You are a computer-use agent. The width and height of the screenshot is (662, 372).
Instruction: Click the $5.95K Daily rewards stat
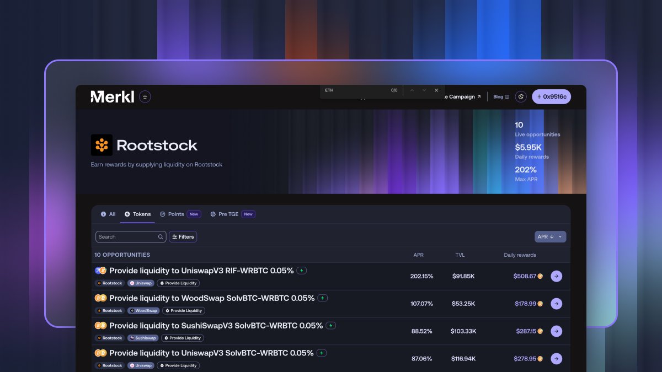(x=532, y=152)
